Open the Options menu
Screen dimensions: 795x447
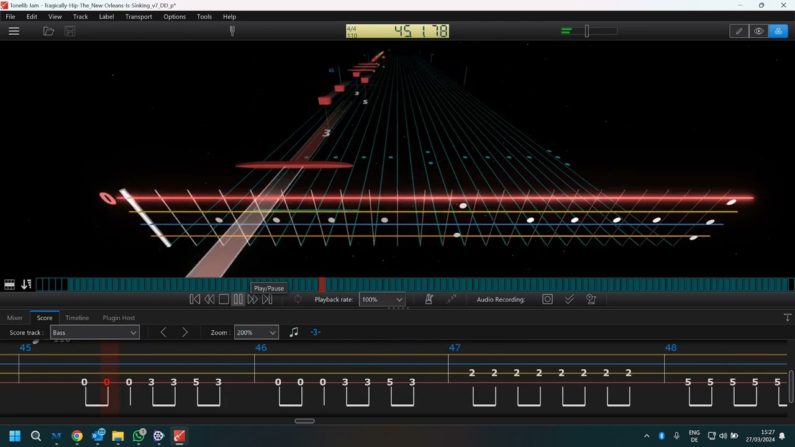pyautogui.click(x=175, y=17)
